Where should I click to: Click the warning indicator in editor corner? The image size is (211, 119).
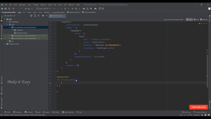coord(200,23)
